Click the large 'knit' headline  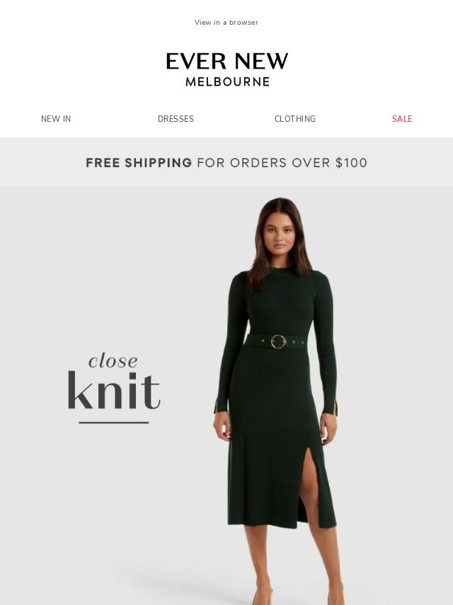click(x=114, y=390)
